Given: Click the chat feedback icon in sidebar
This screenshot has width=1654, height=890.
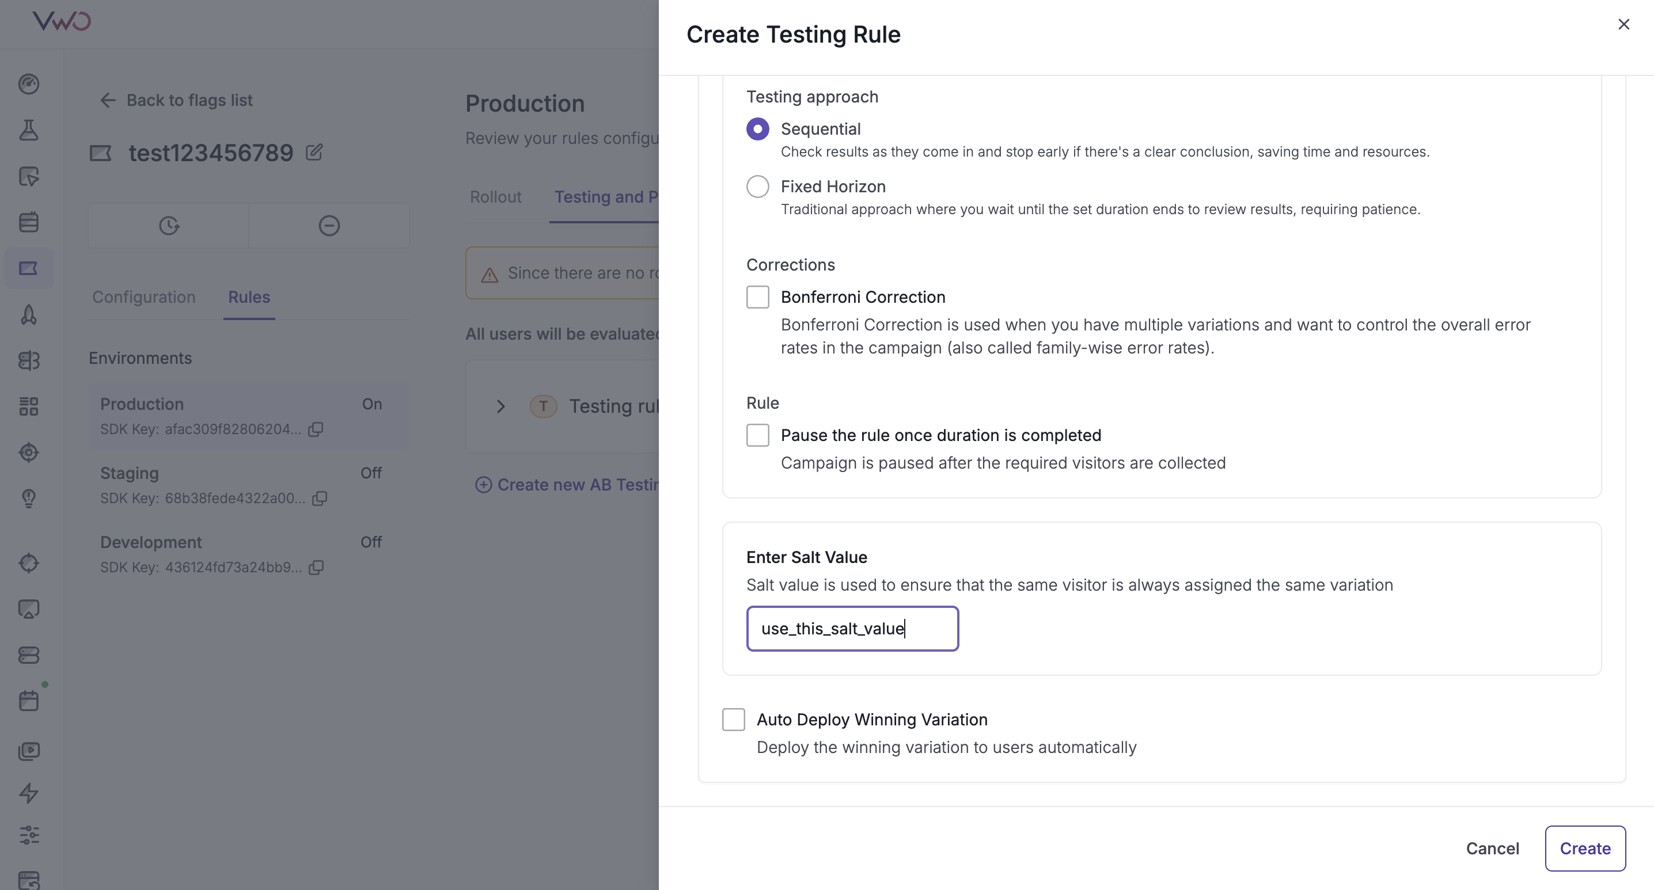Looking at the screenshot, I should click(29, 609).
